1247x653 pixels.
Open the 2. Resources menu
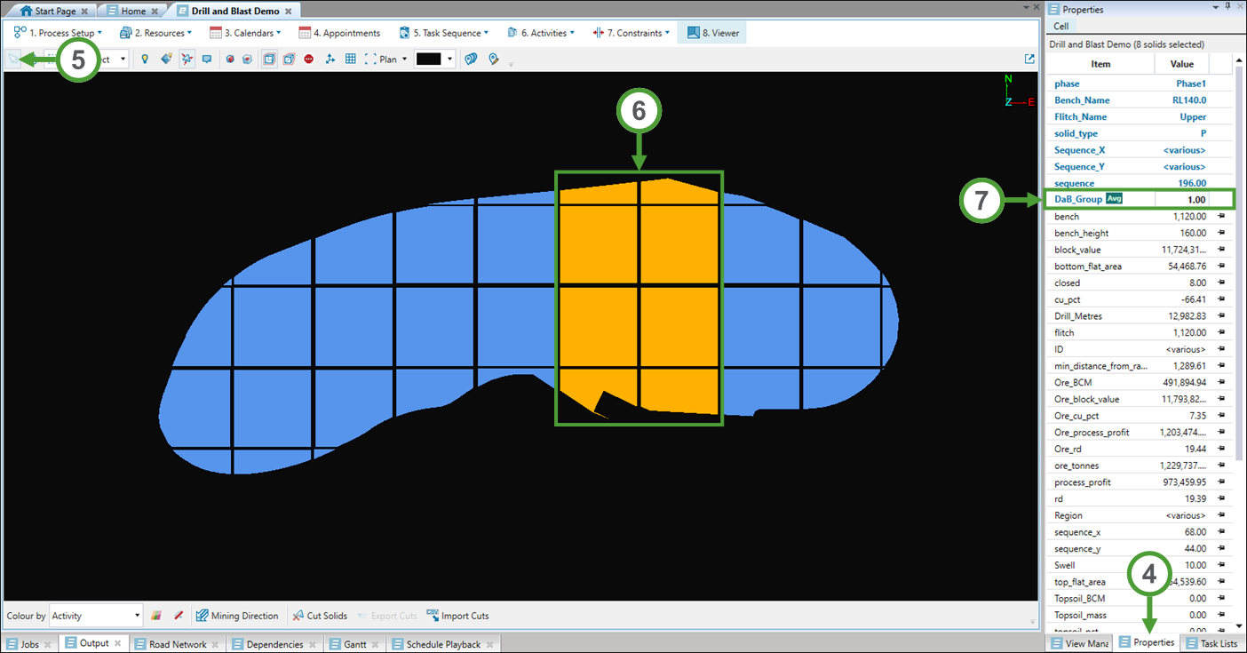point(156,33)
